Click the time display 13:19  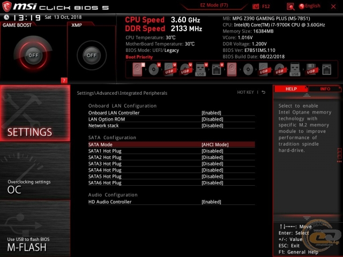pyautogui.click(x=26, y=18)
